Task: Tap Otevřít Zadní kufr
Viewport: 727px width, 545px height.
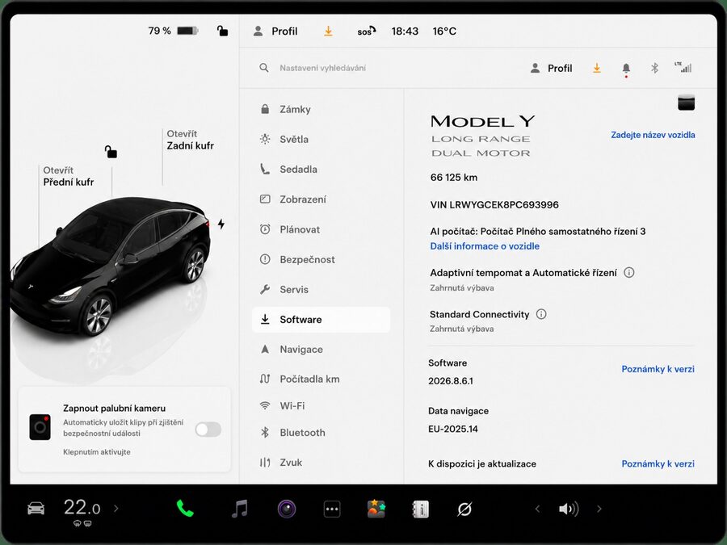Action: pos(190,140)
